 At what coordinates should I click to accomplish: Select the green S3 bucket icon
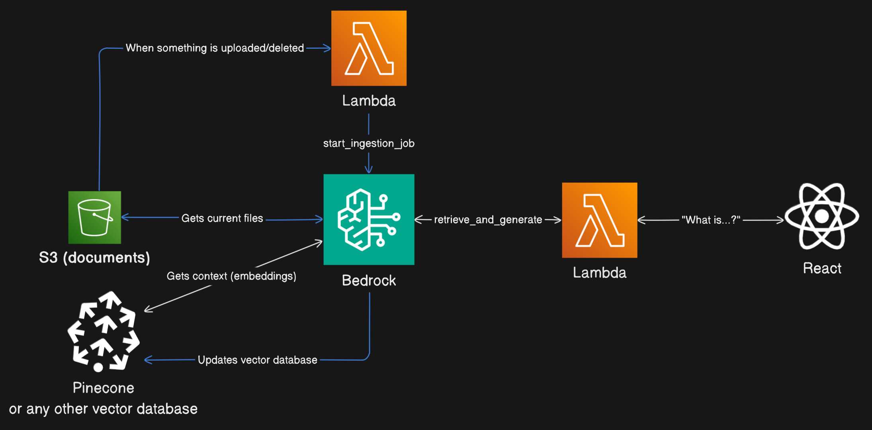[x=94, y=217]
